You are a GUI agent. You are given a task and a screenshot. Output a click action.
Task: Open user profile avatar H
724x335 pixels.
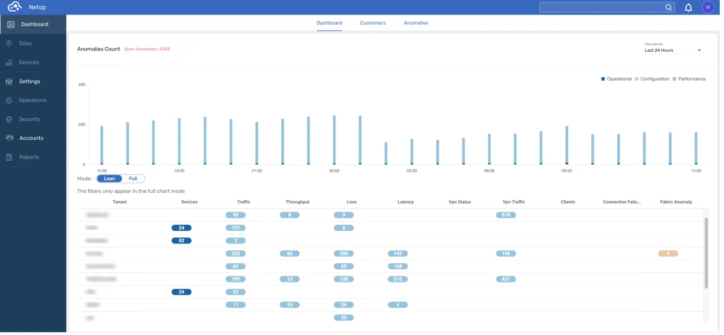[x=708, y=7]
